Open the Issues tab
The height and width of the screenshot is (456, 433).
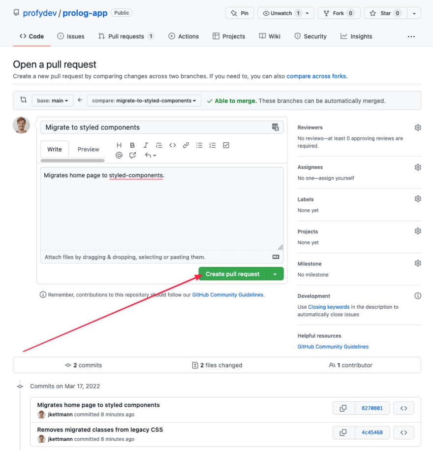click(x=71, y=36)
